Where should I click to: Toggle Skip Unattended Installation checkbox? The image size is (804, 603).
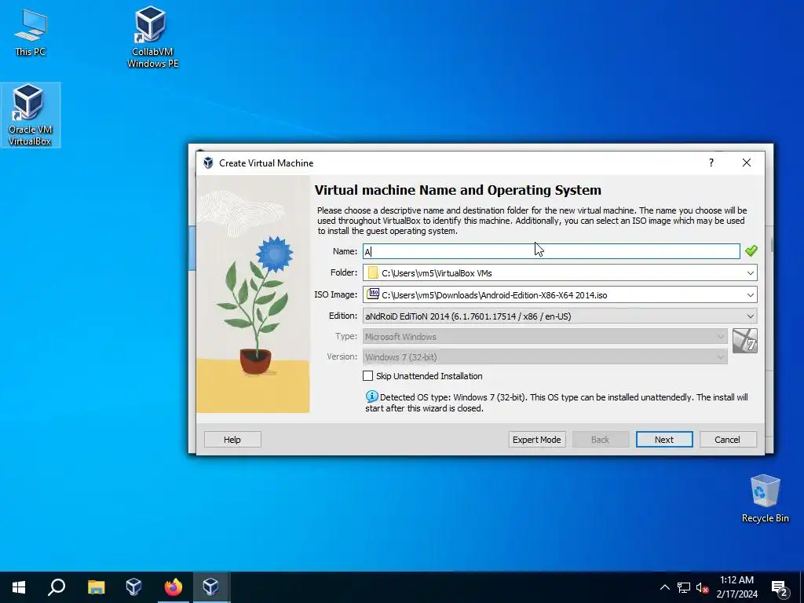click(367, 376)
